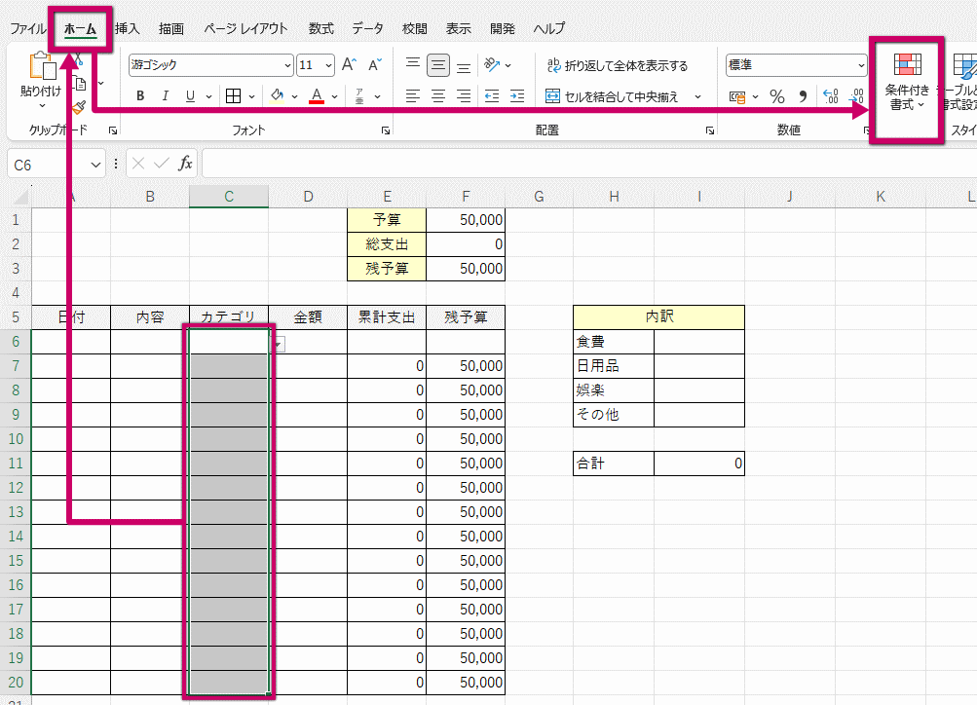977x705 pixels.
Task: Click the comma style icon
Action: pos(803,96)
